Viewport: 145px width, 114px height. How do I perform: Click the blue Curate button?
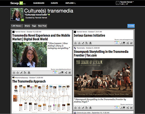tap(131, 26)
